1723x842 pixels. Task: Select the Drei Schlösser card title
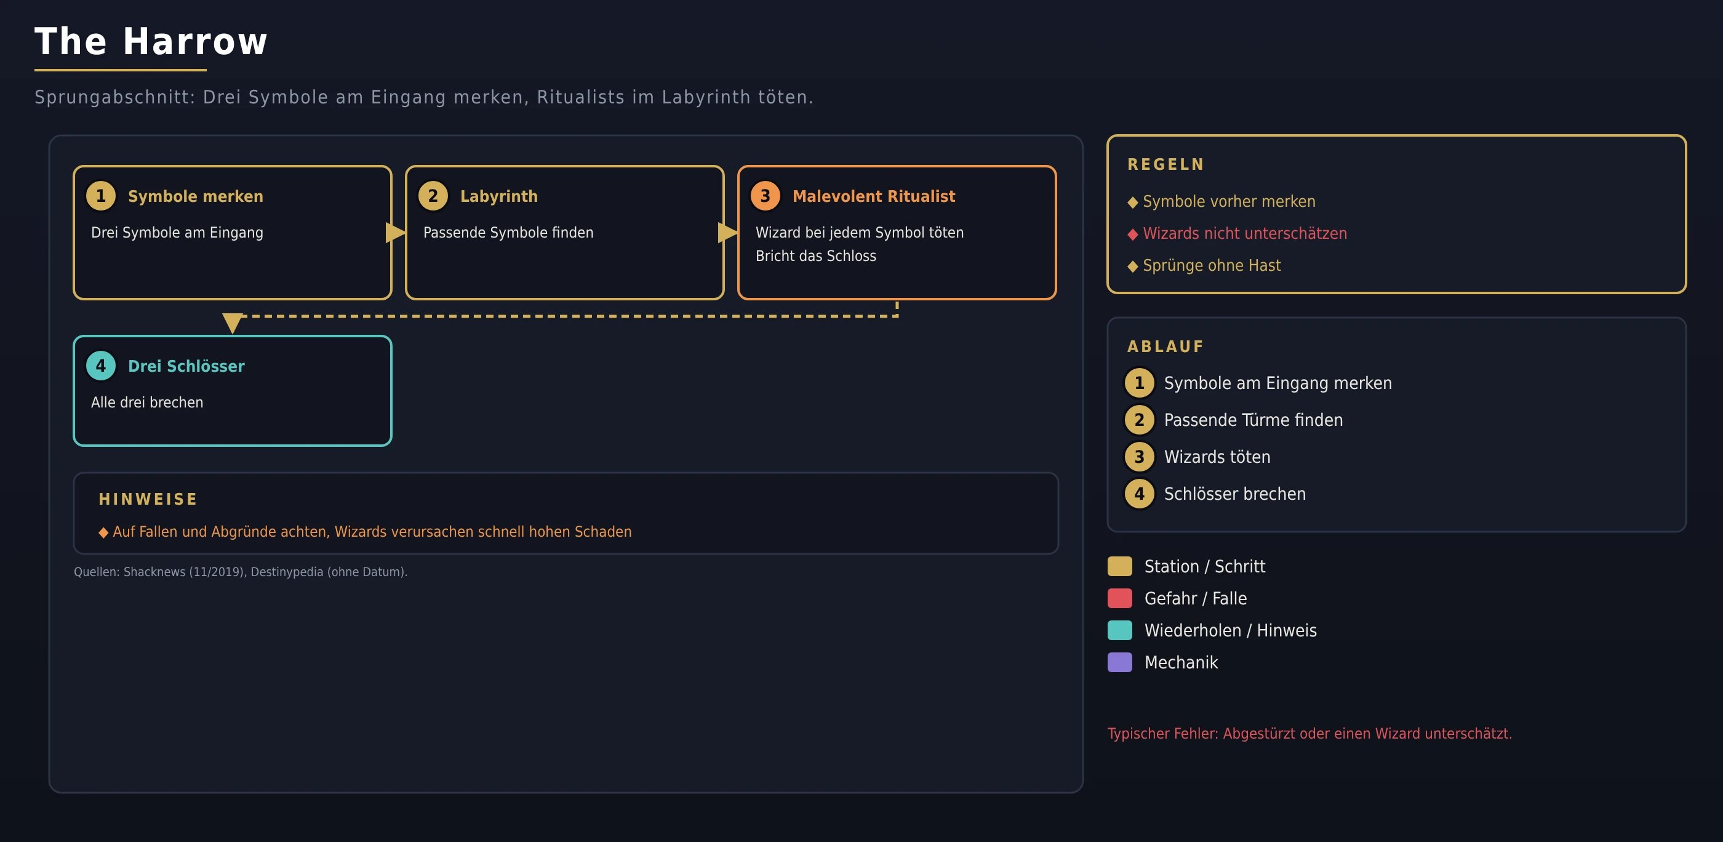[186, 366]
